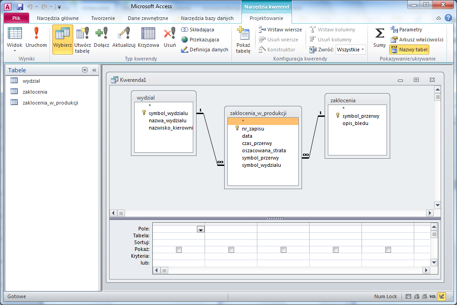The width and height of the screenshot is (457, 305).
Task: Choose the Aktualizuj update query
Action: point(124,37)
